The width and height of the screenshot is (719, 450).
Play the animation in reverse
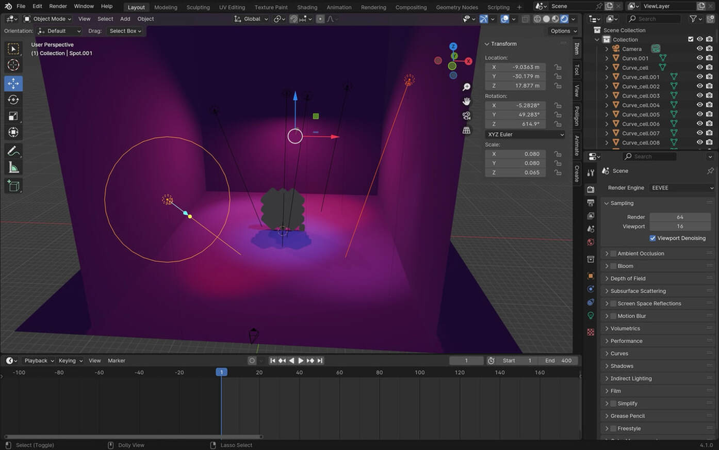(x=291, y=361)
